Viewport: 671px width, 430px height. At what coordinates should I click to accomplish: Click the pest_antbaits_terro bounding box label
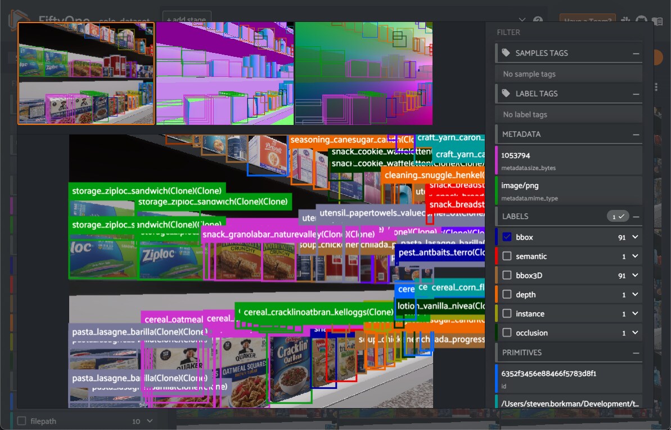(439, 252)
